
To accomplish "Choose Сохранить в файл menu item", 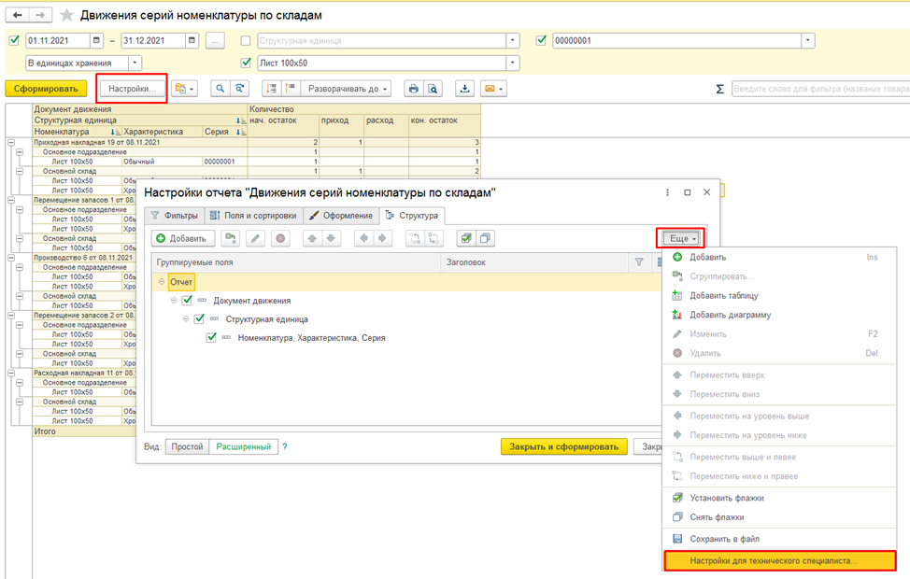I will pyautogui.click(x=779, y=539).
